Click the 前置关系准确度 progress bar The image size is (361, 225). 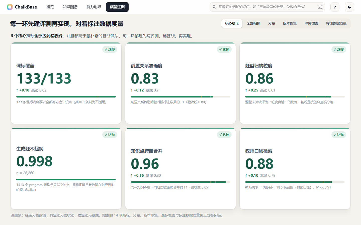pyautogui.click(x=180, y=96)
